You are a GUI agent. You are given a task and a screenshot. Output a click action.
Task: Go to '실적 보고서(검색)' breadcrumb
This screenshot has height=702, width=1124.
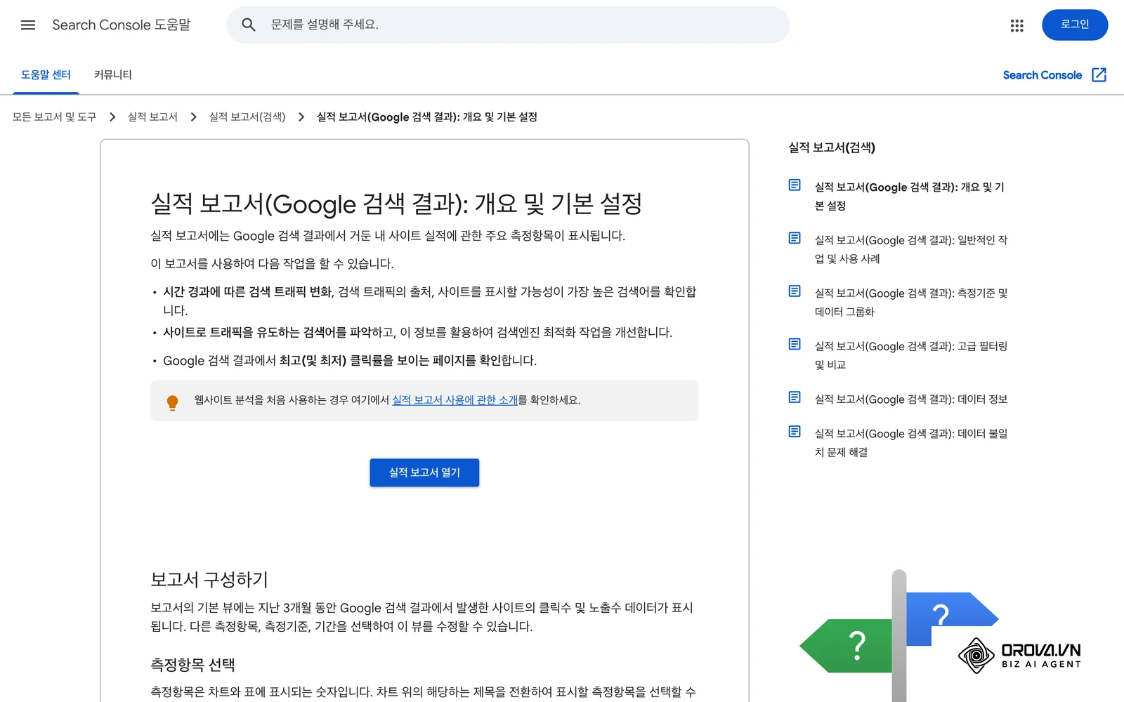click(x=247, y=117)
